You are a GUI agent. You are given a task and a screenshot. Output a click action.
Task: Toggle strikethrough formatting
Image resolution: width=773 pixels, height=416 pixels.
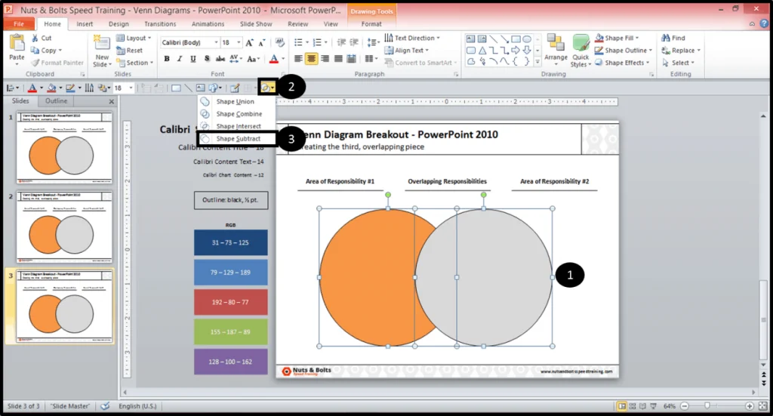(x=220, y=59)
